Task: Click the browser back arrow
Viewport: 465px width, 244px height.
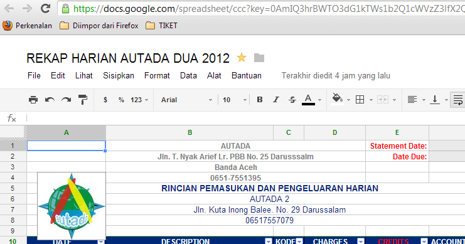Action: point(9,9)
